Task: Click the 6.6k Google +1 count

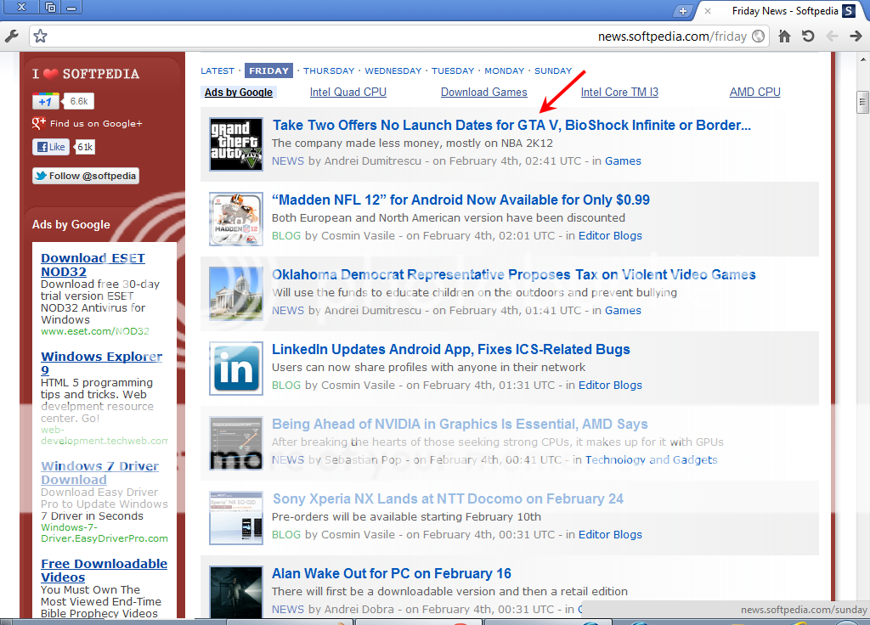Action: (79, 102)
